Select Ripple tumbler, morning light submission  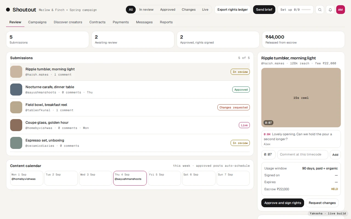tap(130, 72)
